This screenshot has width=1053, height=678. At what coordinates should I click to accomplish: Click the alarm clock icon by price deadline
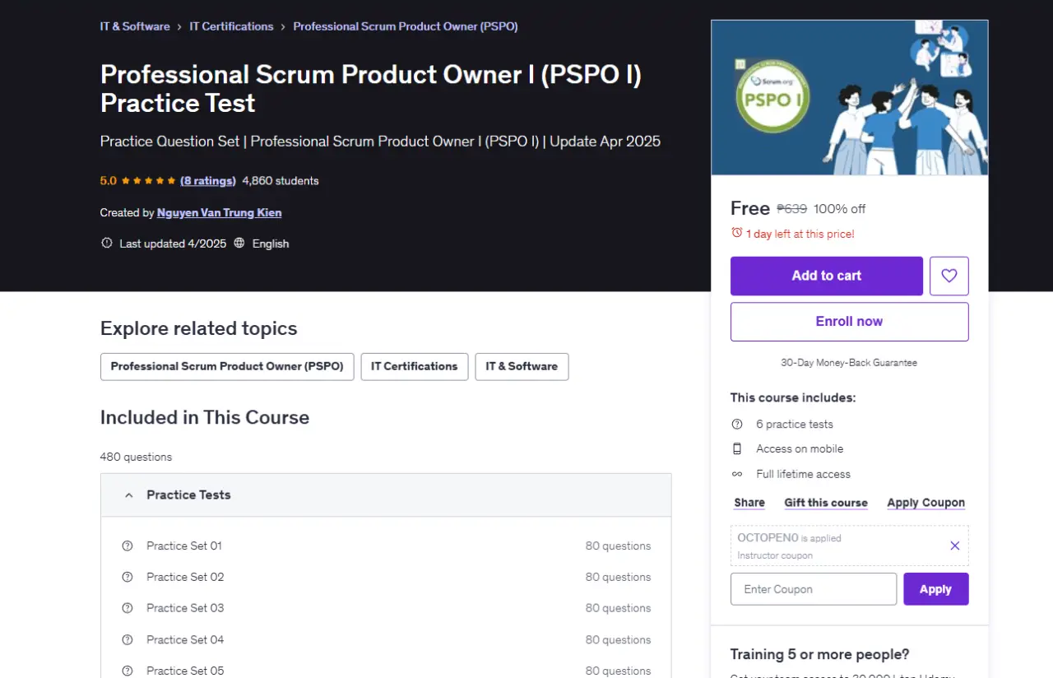(737, 234)
